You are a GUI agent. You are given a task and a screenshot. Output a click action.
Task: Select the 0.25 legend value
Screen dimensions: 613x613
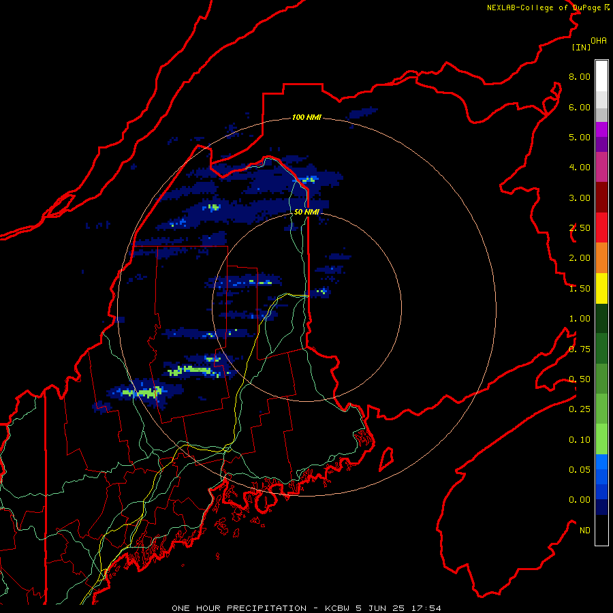(x=580, y=409)
